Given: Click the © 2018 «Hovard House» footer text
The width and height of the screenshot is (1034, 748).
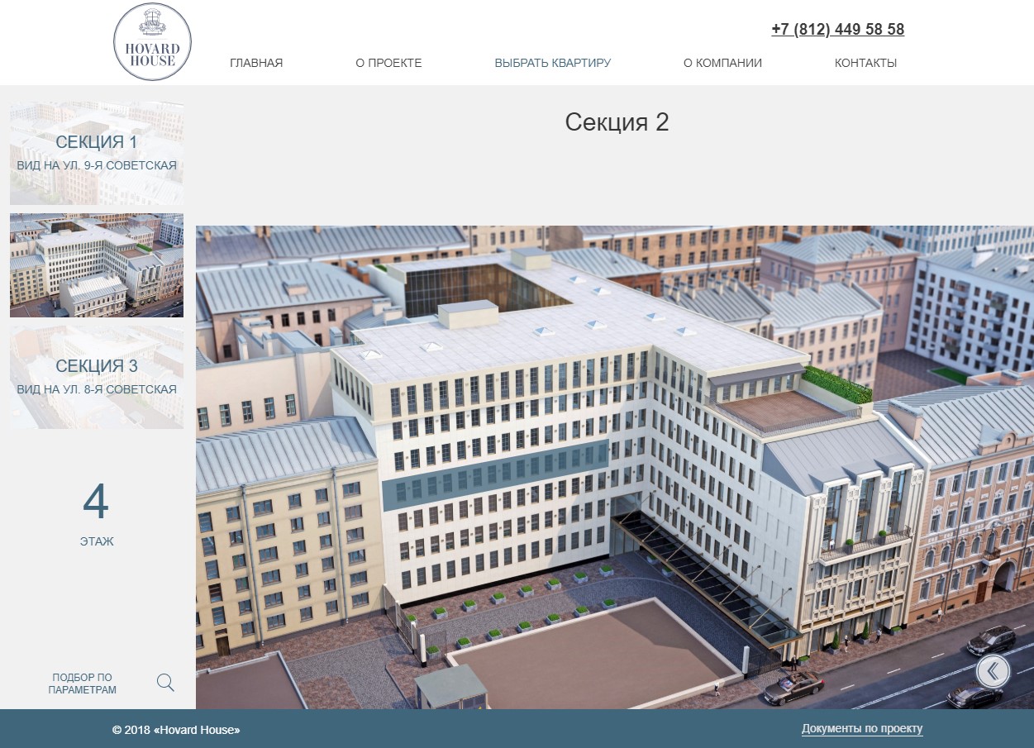Looking at the screenshot, I should click(x=176, y=731).
